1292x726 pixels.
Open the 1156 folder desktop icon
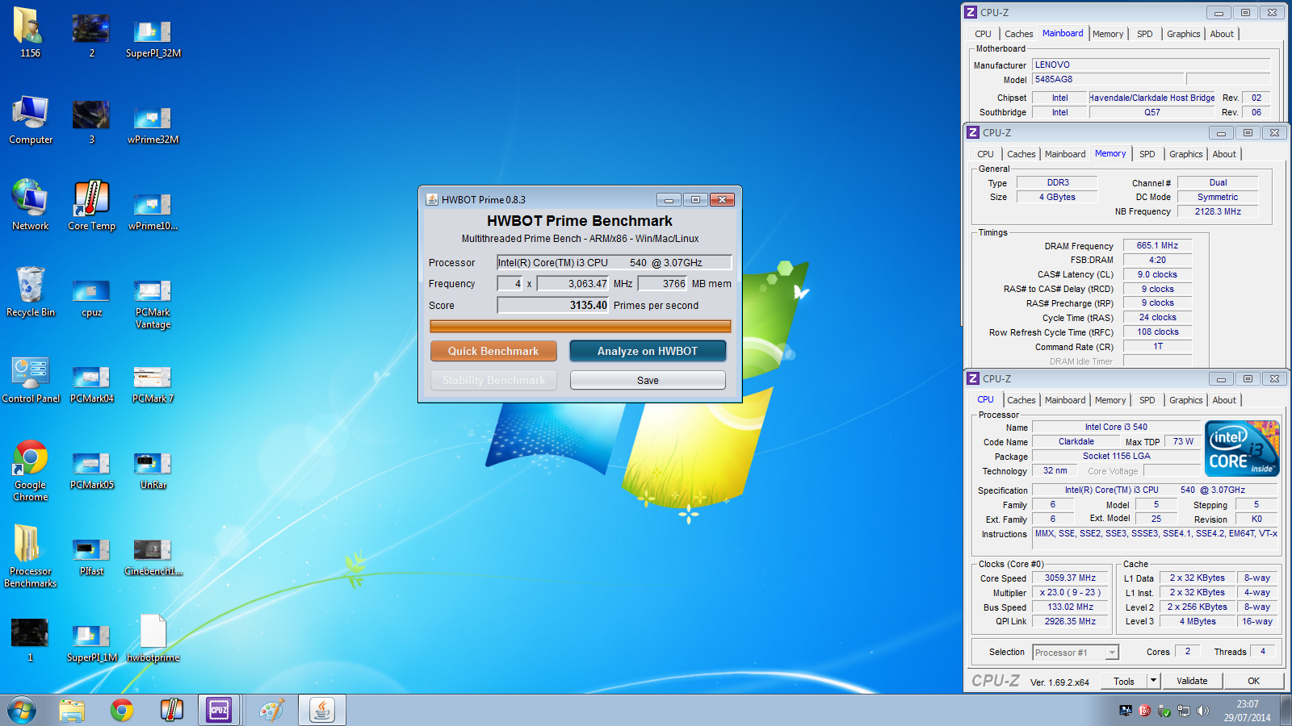[30, 32]
